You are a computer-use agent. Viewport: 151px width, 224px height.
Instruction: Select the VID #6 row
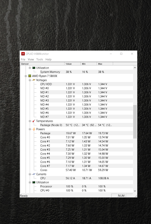(x=86, y=113)
